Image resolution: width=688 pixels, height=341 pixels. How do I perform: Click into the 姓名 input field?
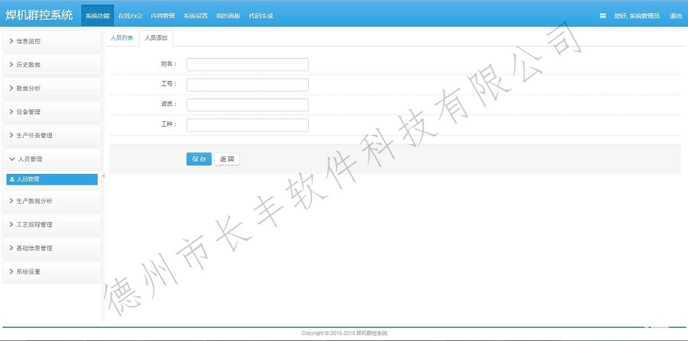click(247, 65)
